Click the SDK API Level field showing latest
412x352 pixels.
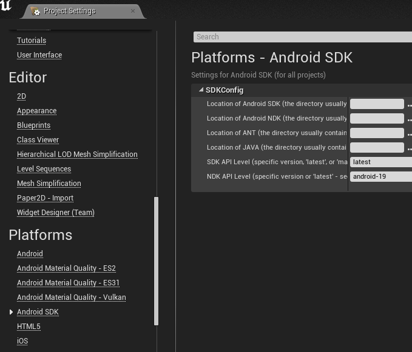[x=381, y=162]
